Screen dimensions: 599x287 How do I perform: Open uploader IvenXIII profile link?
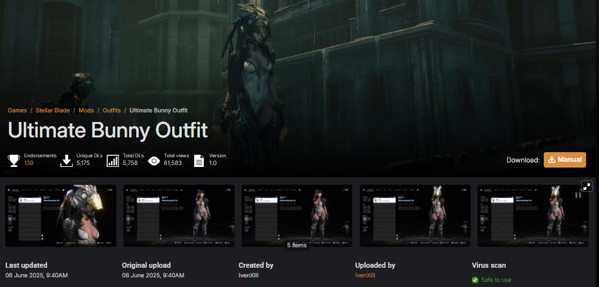(365, 275)
